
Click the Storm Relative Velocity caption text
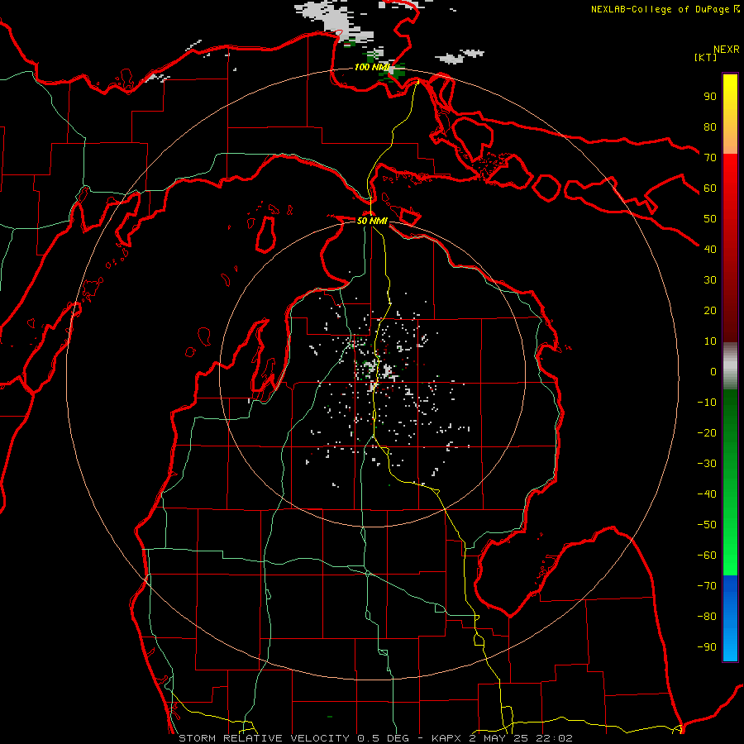[375, 738]
